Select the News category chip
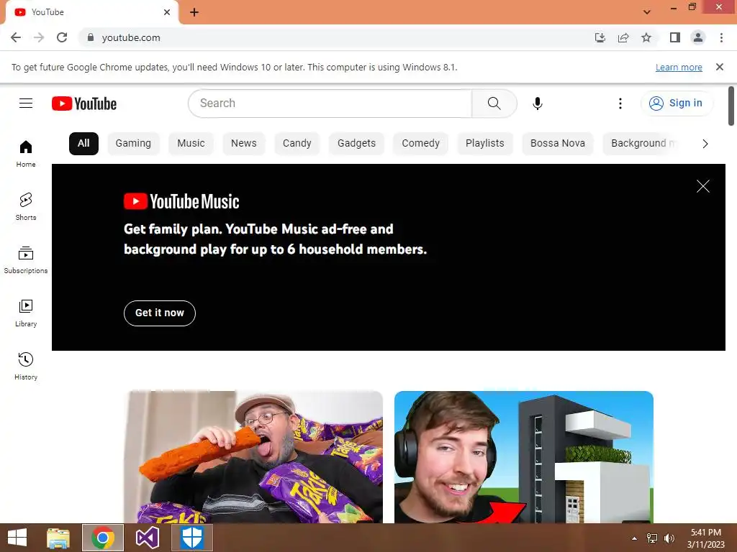This screenshot has width=737, height=552. click(243, 144)
